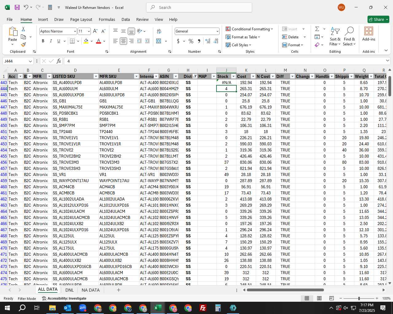Open the Stock column filter dropdown
This screenshot has width=393, height=314.
pos(233,76)
